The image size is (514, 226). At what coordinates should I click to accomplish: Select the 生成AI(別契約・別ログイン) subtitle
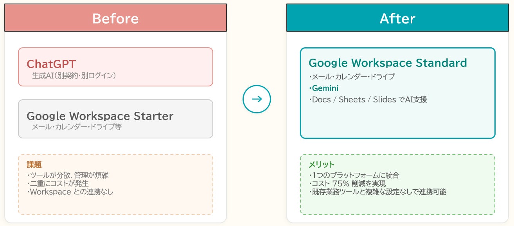[74, 75]
